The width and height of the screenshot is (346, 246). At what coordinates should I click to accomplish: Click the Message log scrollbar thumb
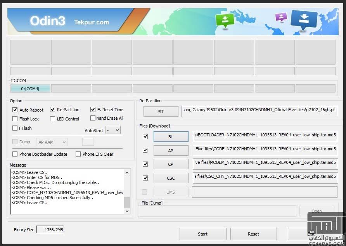tap(127, 202)
